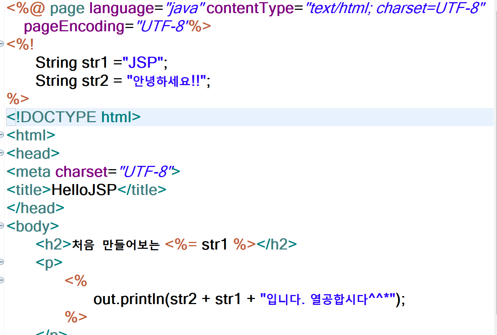Click 'str2' argument in println call
This screenshot has height=335, width=497.
tap(183, 299)
